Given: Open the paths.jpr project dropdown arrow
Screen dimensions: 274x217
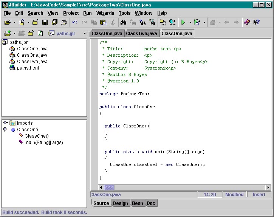Looking at the screenshot, I should (84, 34).
